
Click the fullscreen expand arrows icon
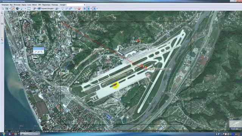(29, 9)
